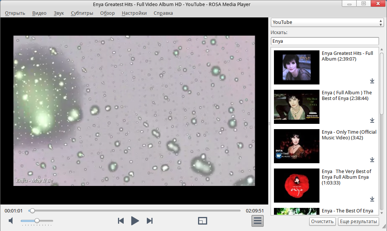Image resolution: width=387 pixels, height=231 pixels.
Task: Skip to the previous track
Action: [121, 221]
